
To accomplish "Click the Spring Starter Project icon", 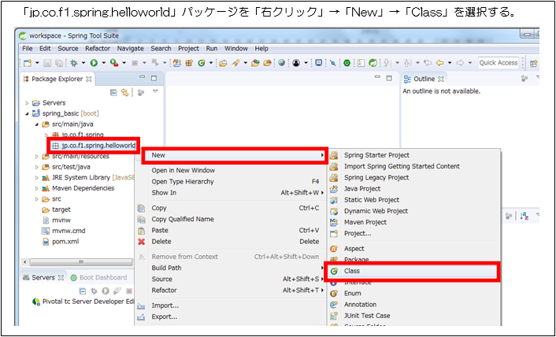I will (x=334, y=155).
